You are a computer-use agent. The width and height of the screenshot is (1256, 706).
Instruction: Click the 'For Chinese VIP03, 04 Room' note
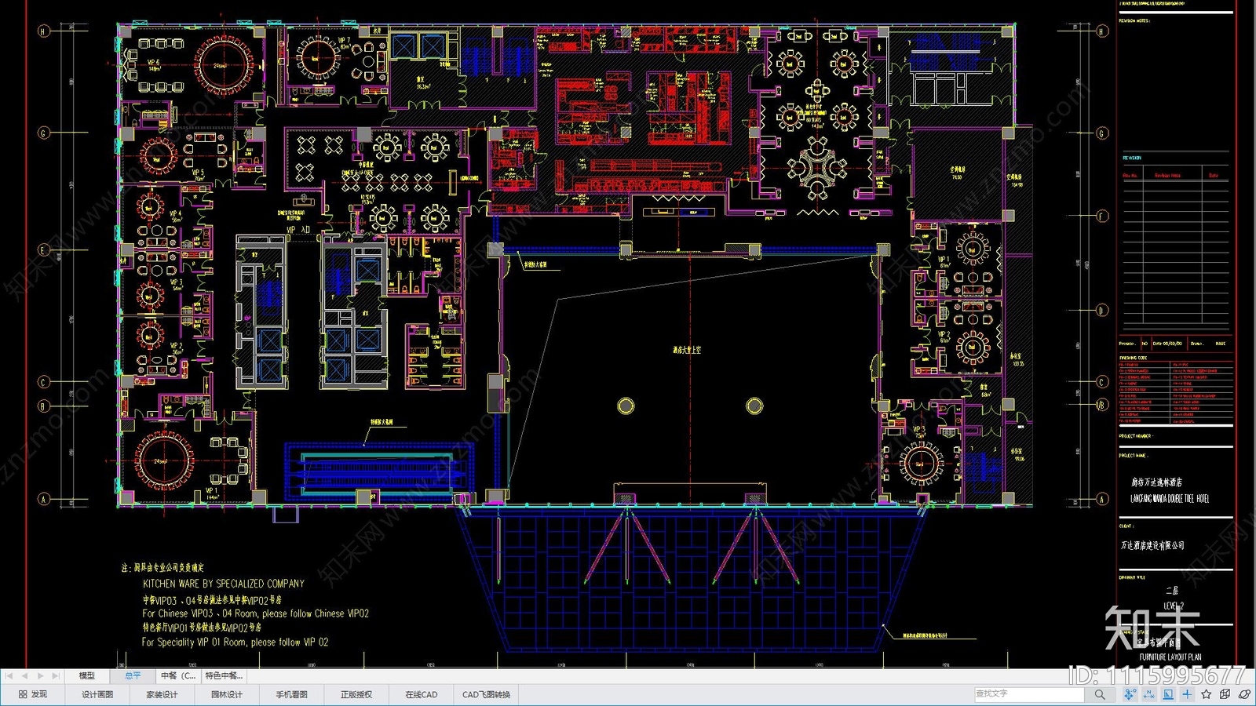255,613
